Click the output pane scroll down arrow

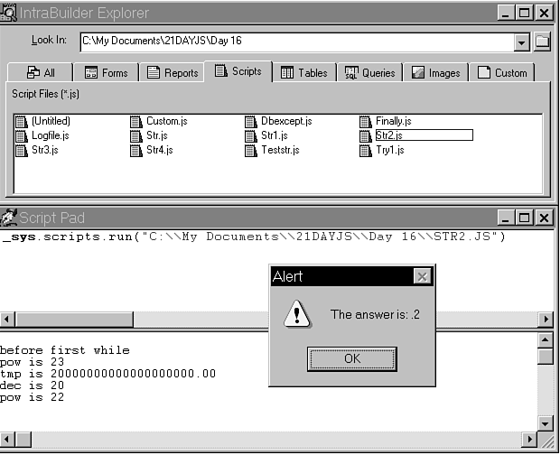click(545, 422)
